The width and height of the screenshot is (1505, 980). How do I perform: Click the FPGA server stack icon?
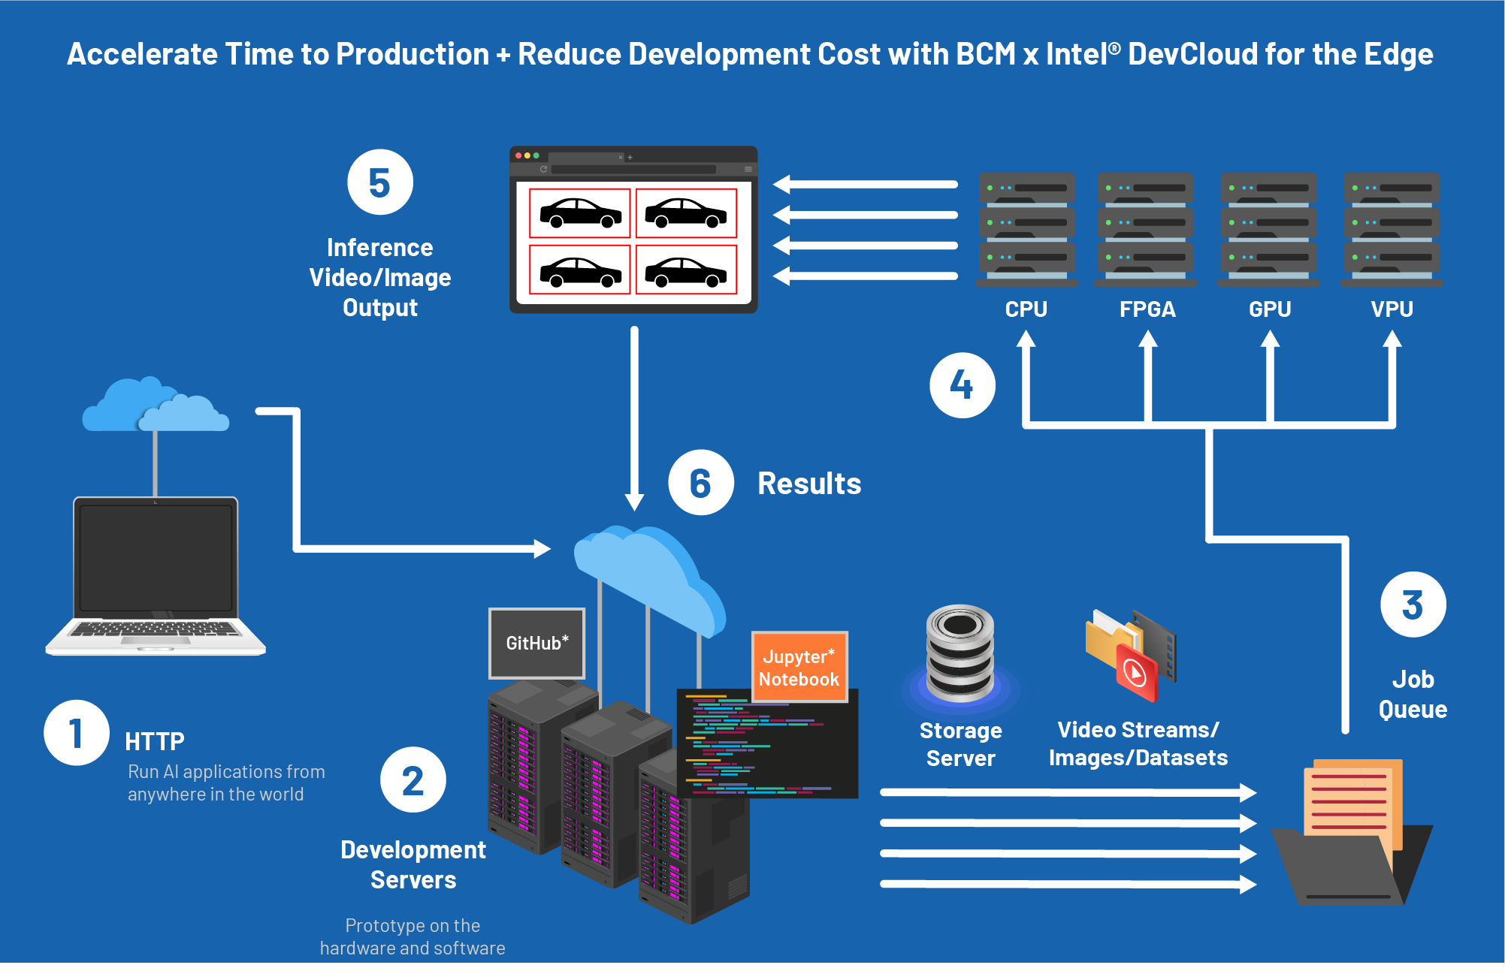[1145, 229]
